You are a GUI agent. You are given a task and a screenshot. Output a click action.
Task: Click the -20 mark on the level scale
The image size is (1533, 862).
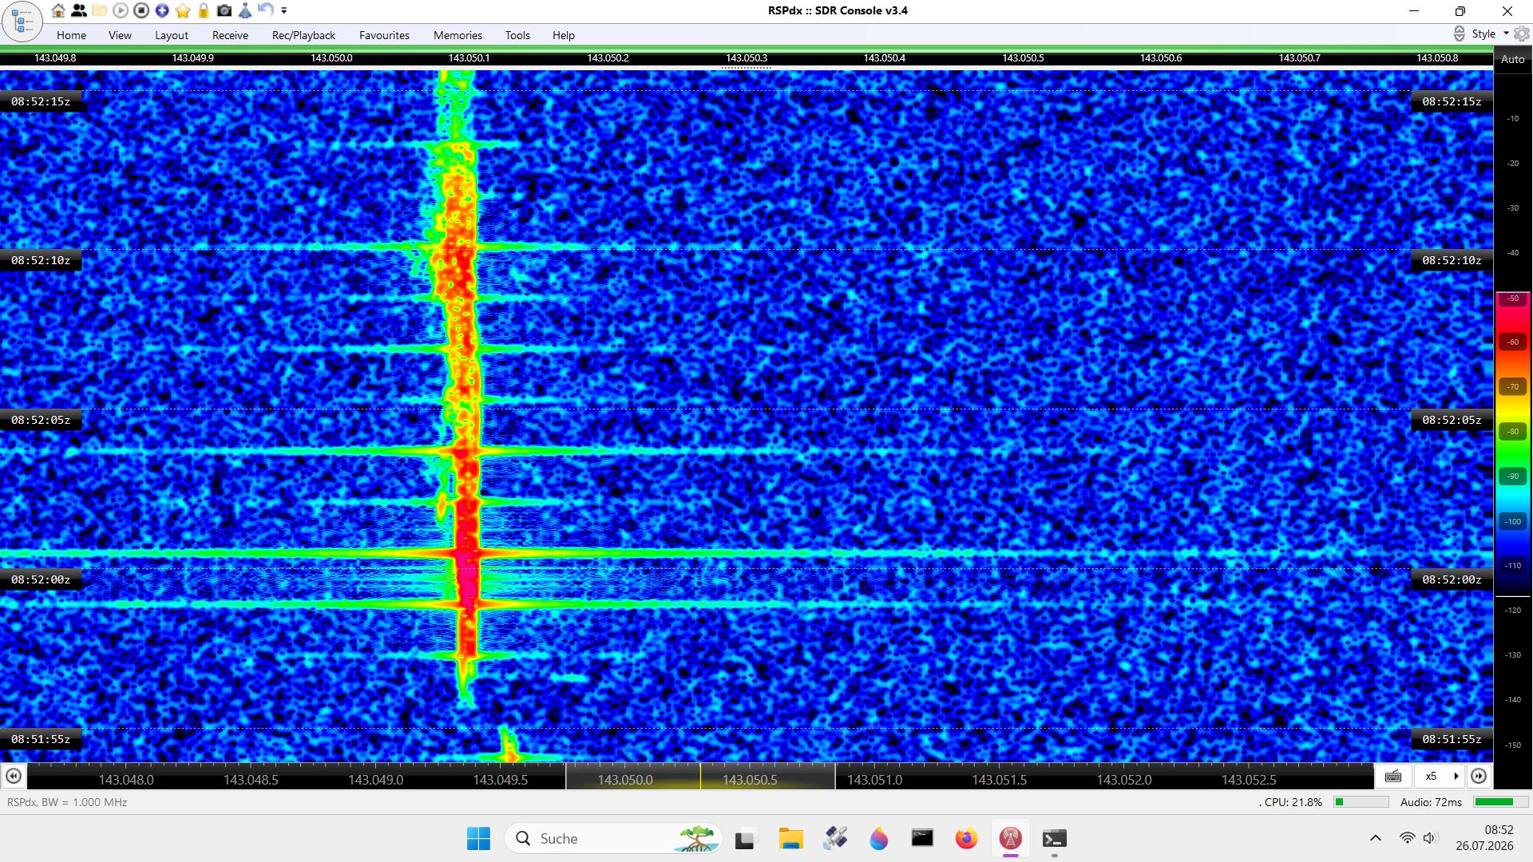tap(1513, 164)
